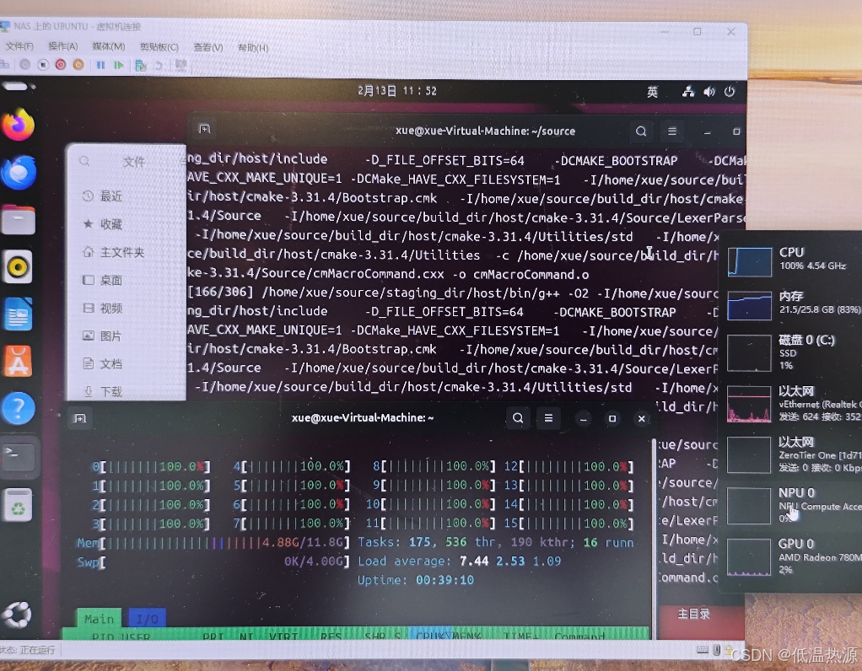Click the pause button in Hyper-V toolbar

coord(100,65)
